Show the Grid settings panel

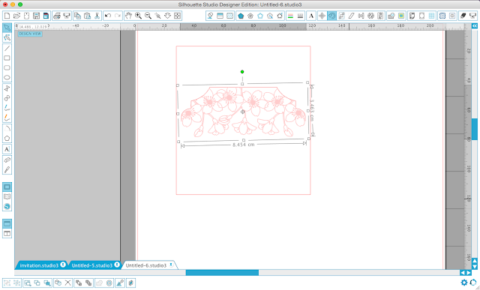point(432,16)
